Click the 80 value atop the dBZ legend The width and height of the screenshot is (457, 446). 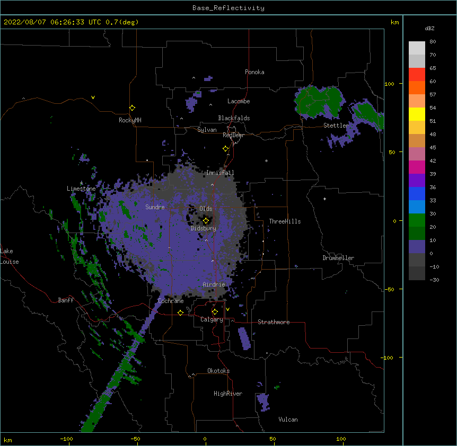click(x=433, y=42)
